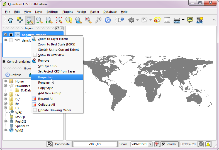
Task: Choose Zoom to Layer Extent menu entry
Action: coord(57,39)
